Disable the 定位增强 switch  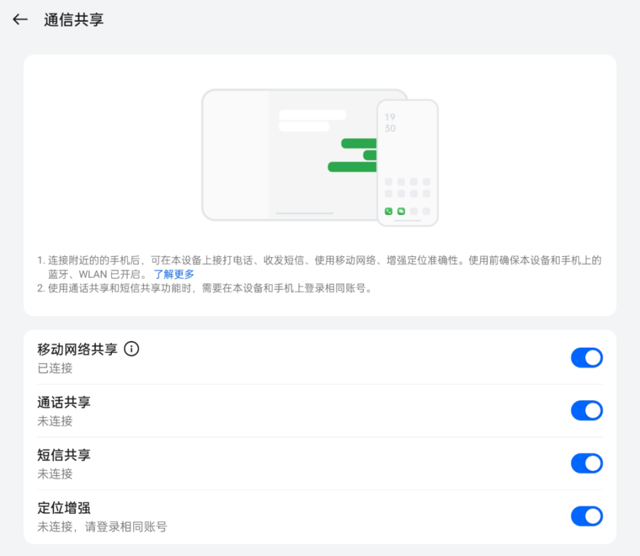[587, 516]
